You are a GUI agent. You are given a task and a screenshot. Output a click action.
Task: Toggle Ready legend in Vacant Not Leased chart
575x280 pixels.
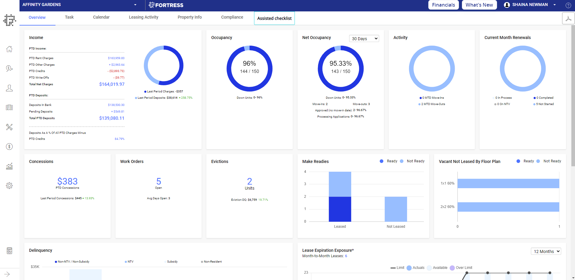525,161
